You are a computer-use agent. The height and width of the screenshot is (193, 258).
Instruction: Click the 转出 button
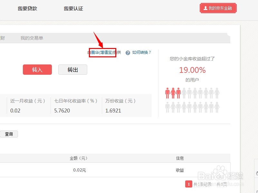[x=73, y=70]
